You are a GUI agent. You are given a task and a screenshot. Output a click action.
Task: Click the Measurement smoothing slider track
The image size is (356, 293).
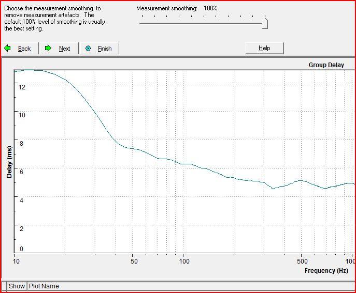pyautogui.click(x=201, y=23)
